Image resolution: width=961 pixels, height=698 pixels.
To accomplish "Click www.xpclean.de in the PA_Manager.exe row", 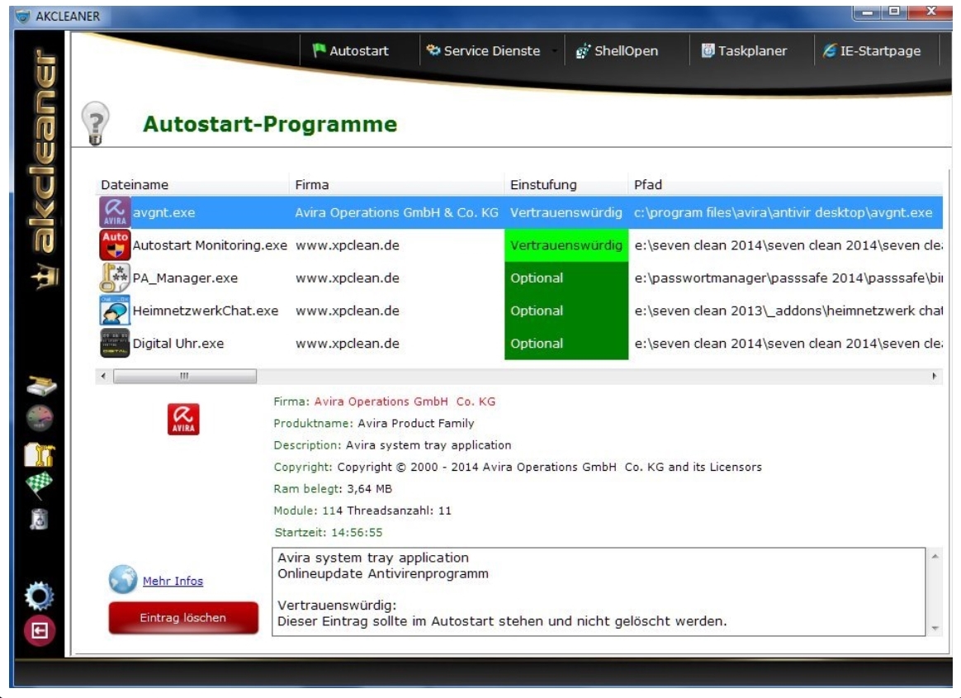I will [348, 278].
